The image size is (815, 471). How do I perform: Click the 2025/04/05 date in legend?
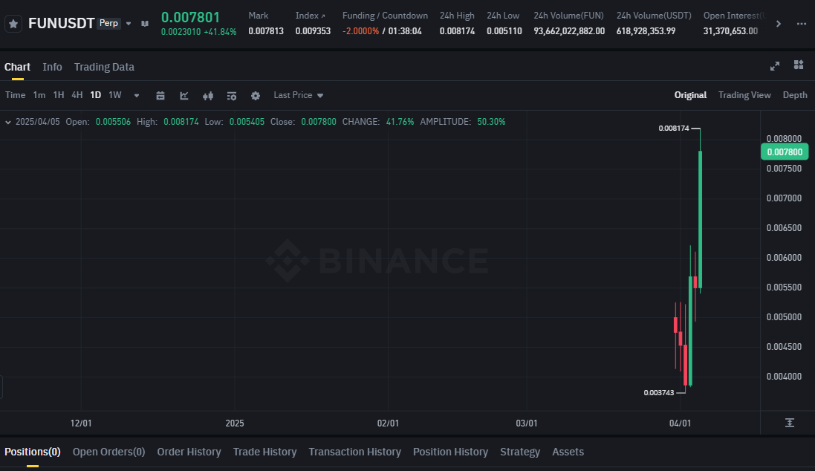click(37, 122)
